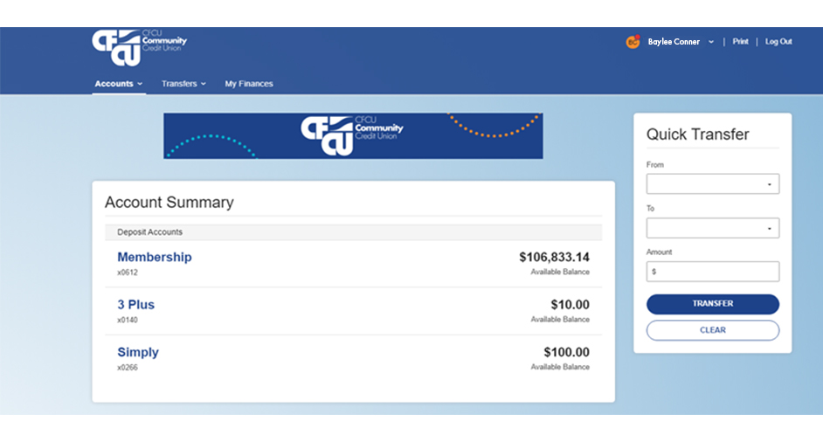Open the 3 Plus account

(136, 305)
